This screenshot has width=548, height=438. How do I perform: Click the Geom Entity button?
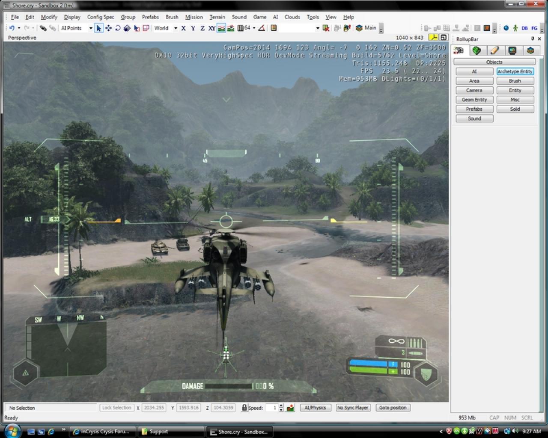tap(474, 100)
